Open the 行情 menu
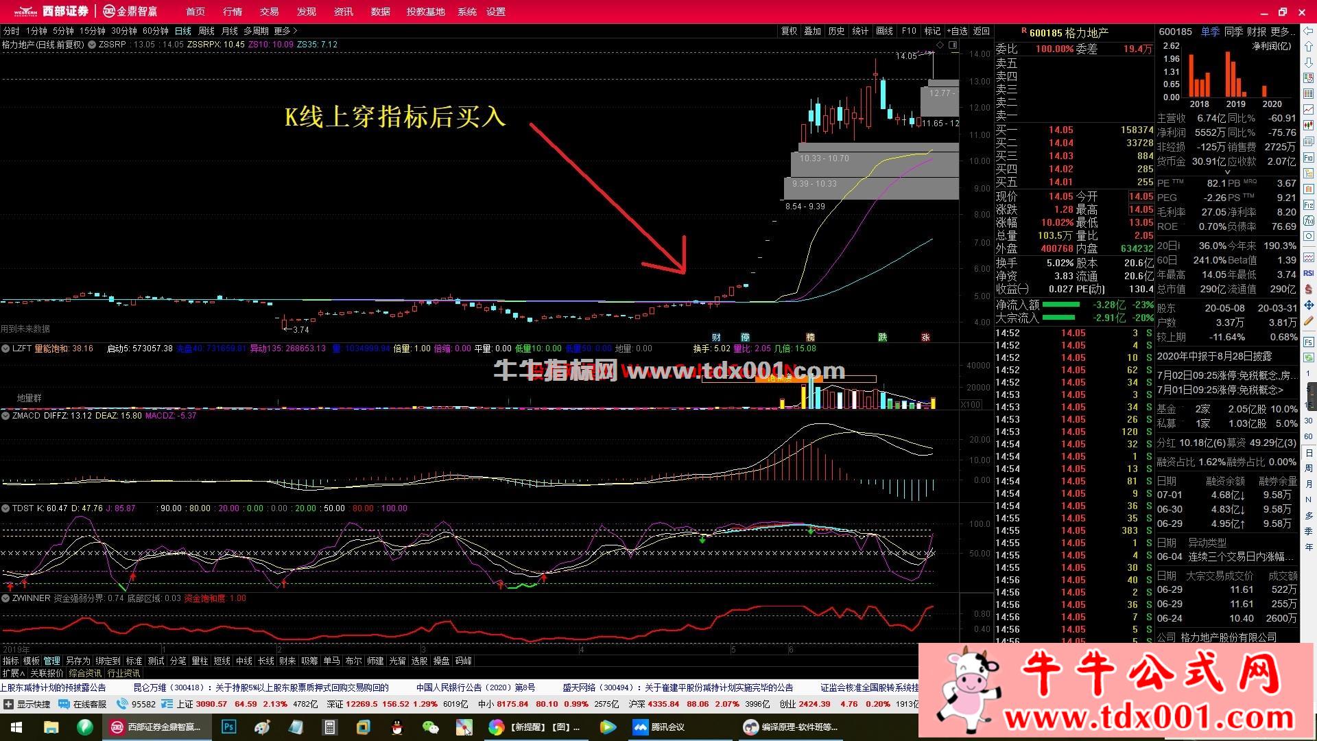 tap(233, 12)
